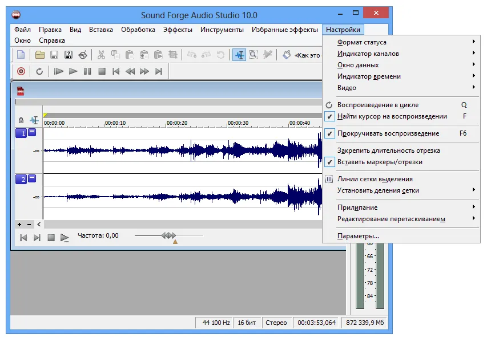Expand the Окно данных submenu
Screen dimensions: 499x338
(401, 65)
